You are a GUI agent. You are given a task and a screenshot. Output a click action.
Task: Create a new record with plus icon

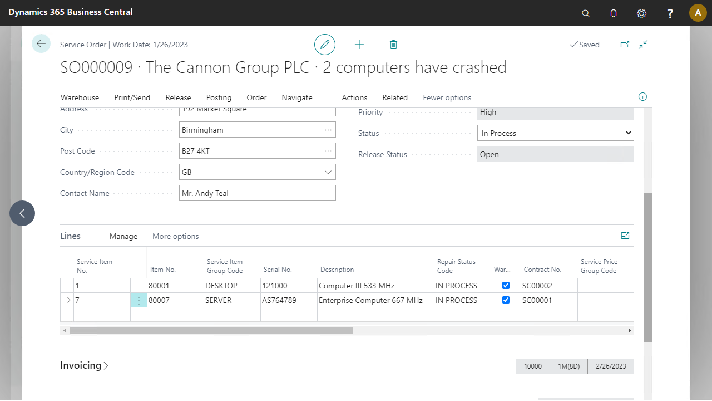pos(359,45)
